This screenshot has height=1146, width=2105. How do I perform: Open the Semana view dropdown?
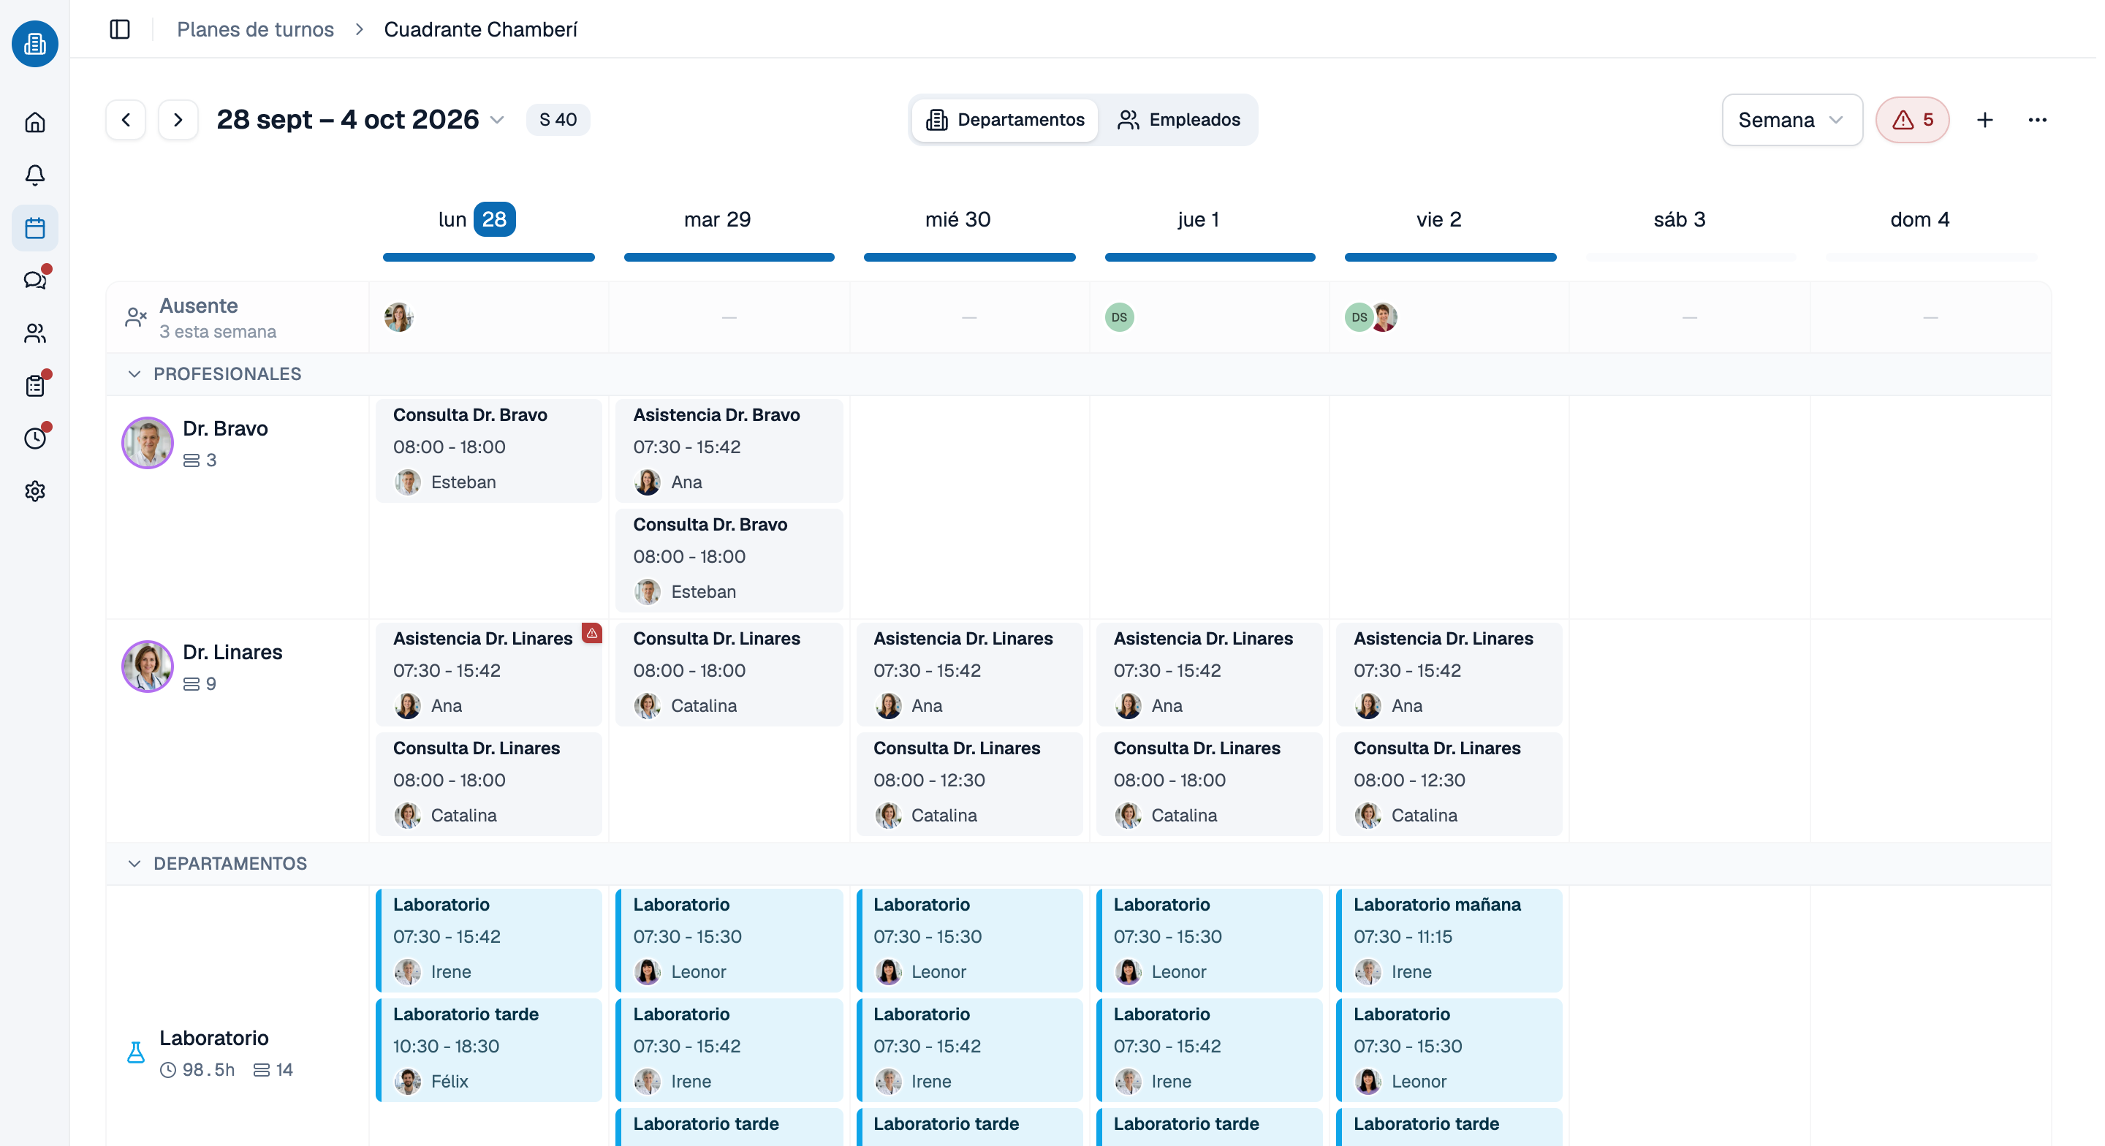[x=1791, y=120]
